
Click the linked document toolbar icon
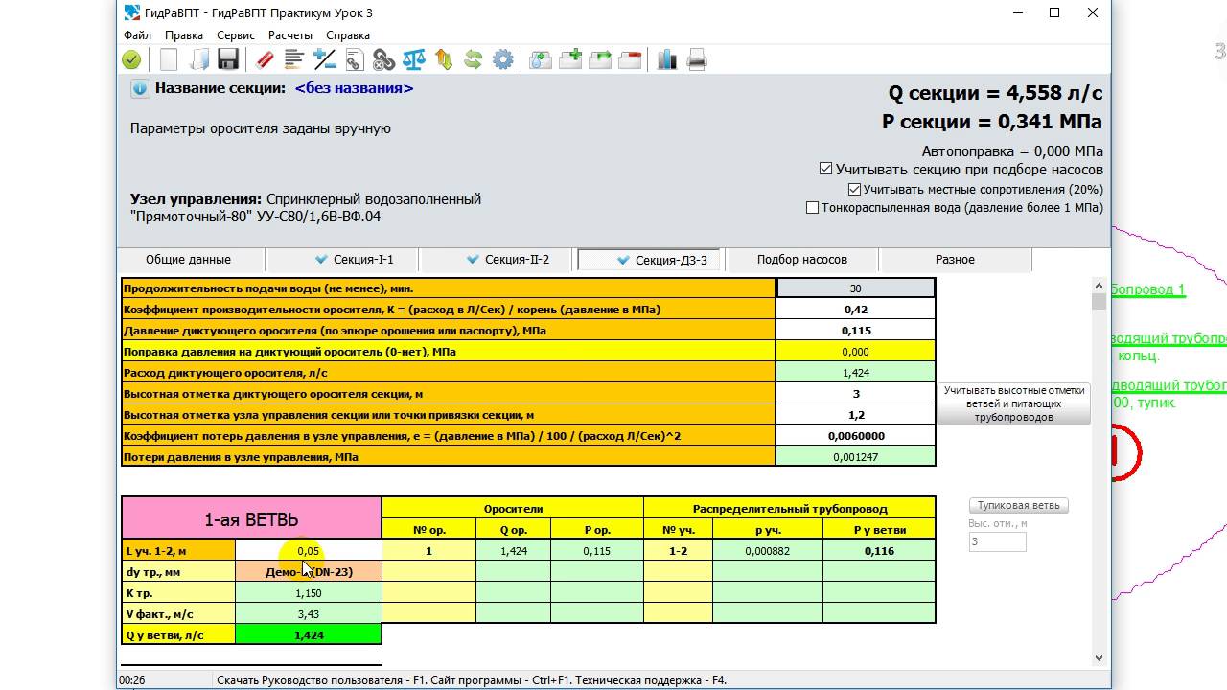(x=354, y=59)
